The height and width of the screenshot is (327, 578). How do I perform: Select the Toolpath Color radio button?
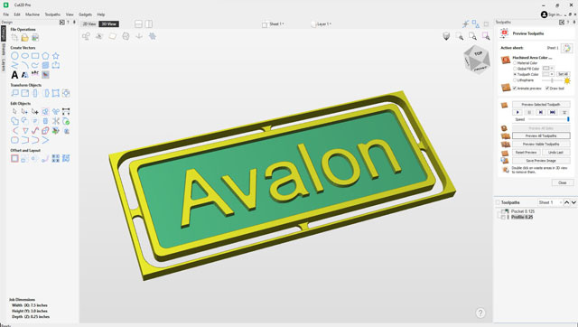(x=515, y=74)
